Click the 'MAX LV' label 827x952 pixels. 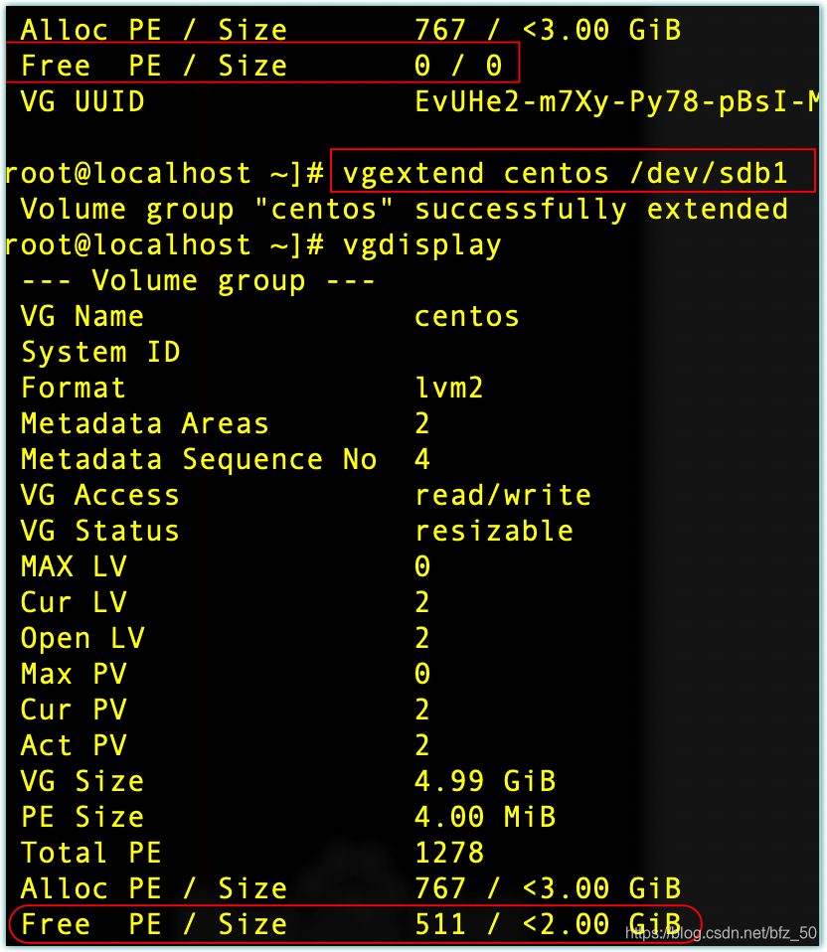(x=74, y=567)
